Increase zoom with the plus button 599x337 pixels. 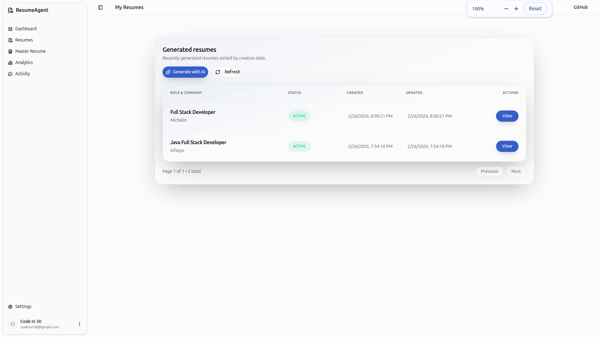coord(516,9)
